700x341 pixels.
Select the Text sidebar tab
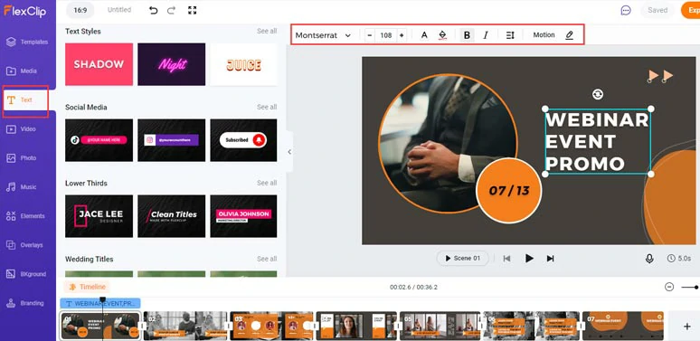(26, 100)
